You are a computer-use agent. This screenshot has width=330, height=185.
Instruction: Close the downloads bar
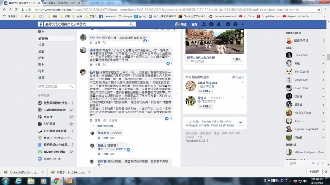pos(326,172)
